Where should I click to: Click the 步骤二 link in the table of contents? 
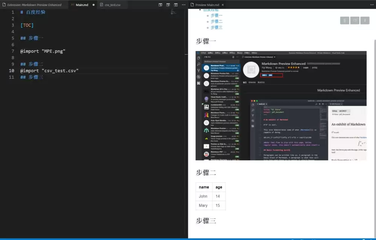click(x=216, y=21)
